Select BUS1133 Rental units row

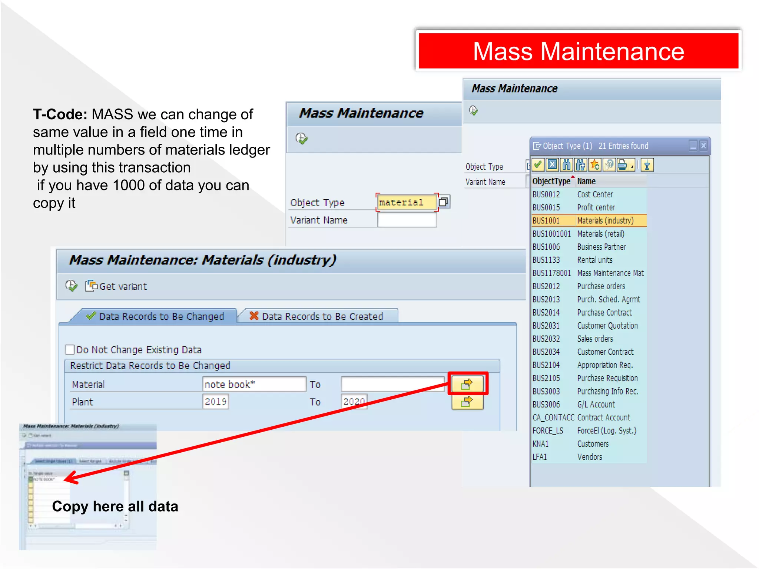[589, 260]
